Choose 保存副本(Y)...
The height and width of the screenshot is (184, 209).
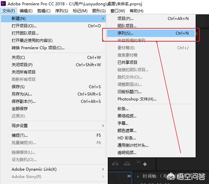tap(54, 101)
